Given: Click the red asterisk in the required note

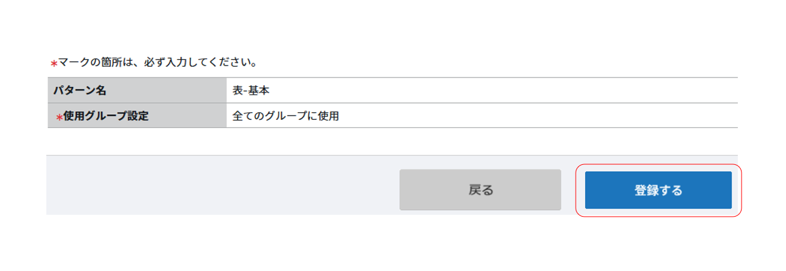Looking at the screenshot, I should tap(54, 64).
